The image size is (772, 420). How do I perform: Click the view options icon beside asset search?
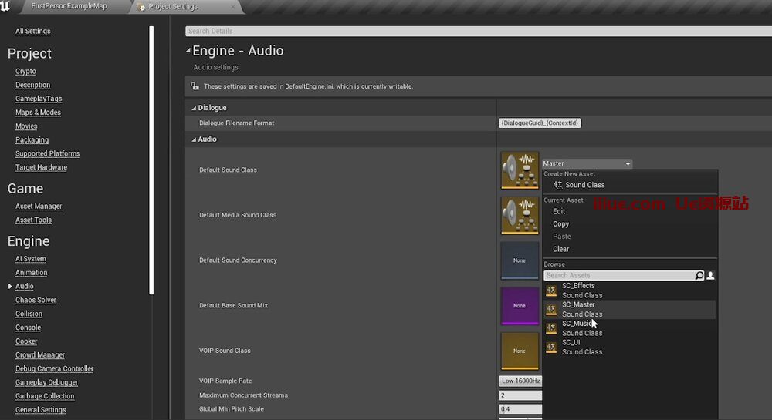click(x=711, y=275)
